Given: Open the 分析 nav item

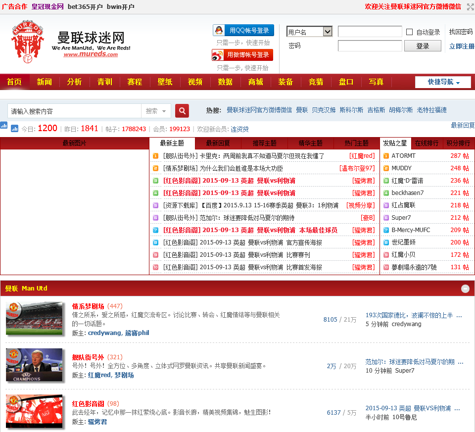Looking at the screenshot, I should [75, 82].
